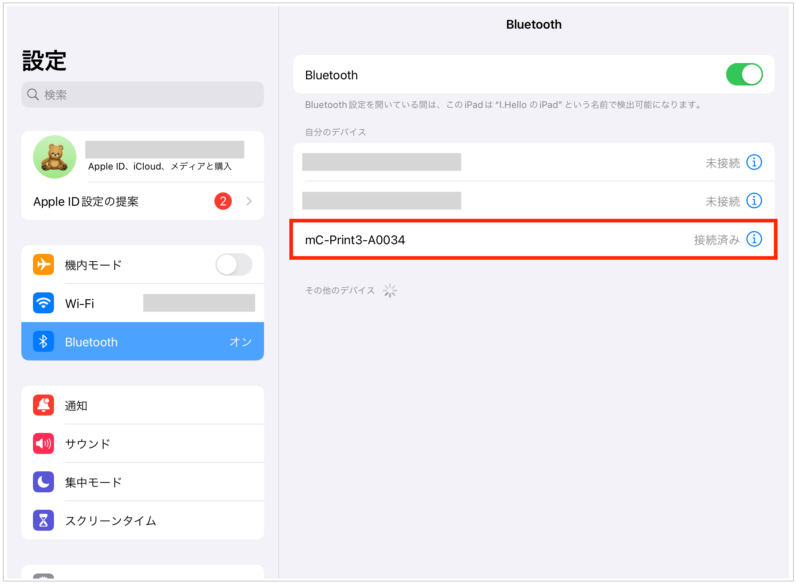Viewport: 796px width, 584px height.
Task: Click the blue Wi-Fi icon
Action: (x=43, y=303)
